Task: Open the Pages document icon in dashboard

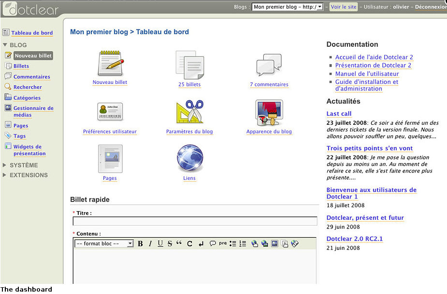Action: pyautogui.click(x=110, y=159)
